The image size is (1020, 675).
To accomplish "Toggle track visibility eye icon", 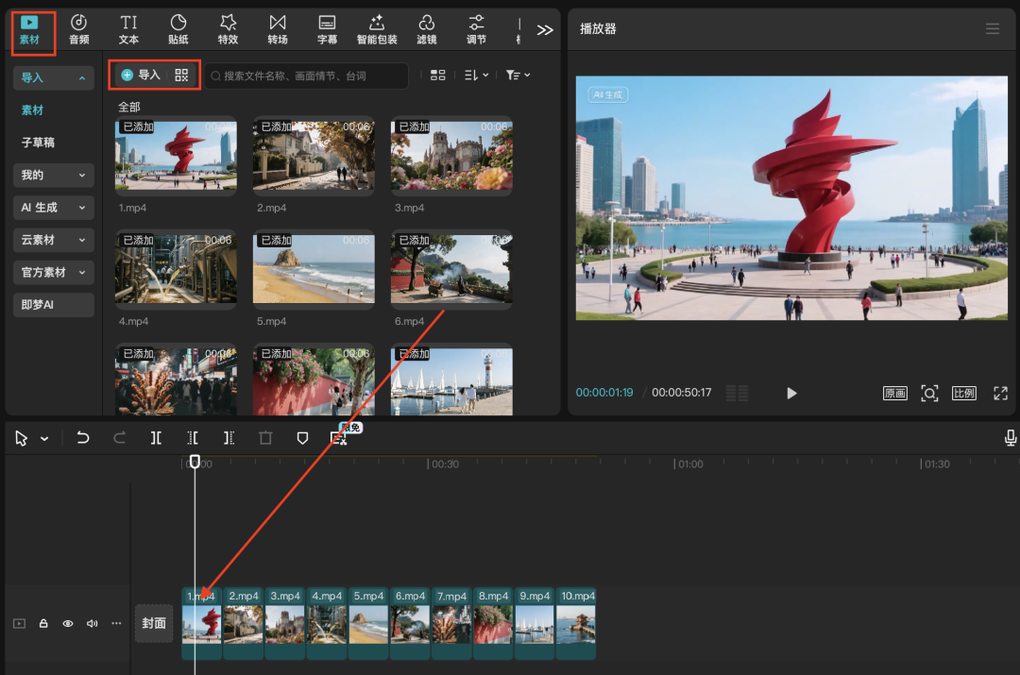I will (x=68, y=624).
